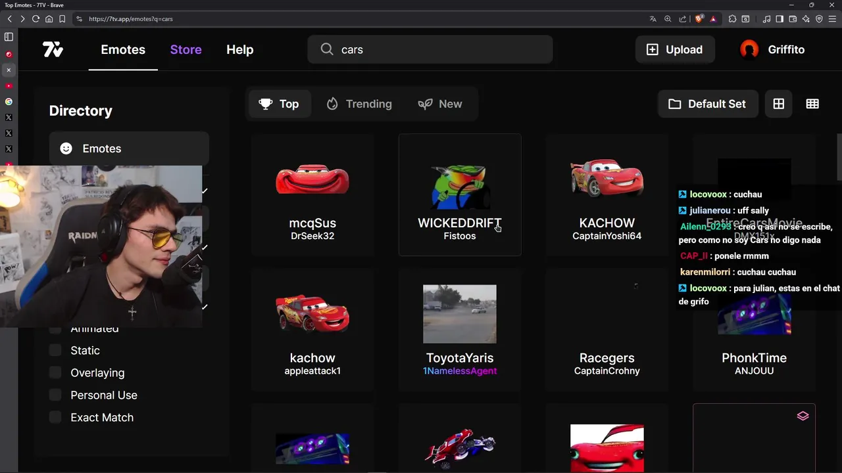The image size is (842, 473).
Task: Go back with the browser back arrow
Action: [x=9, y=19]
